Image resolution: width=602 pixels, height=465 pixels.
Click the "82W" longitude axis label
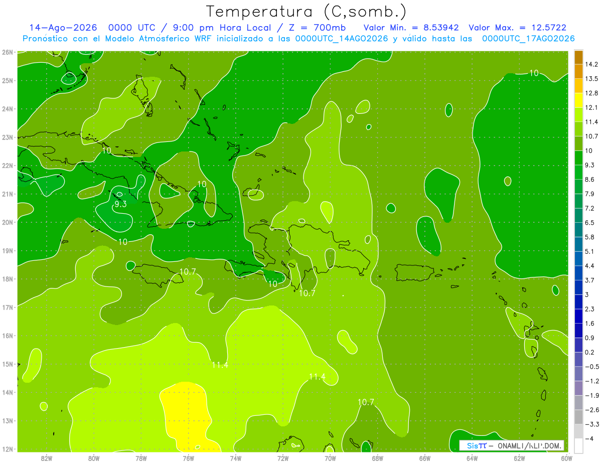tap(47, 458)
